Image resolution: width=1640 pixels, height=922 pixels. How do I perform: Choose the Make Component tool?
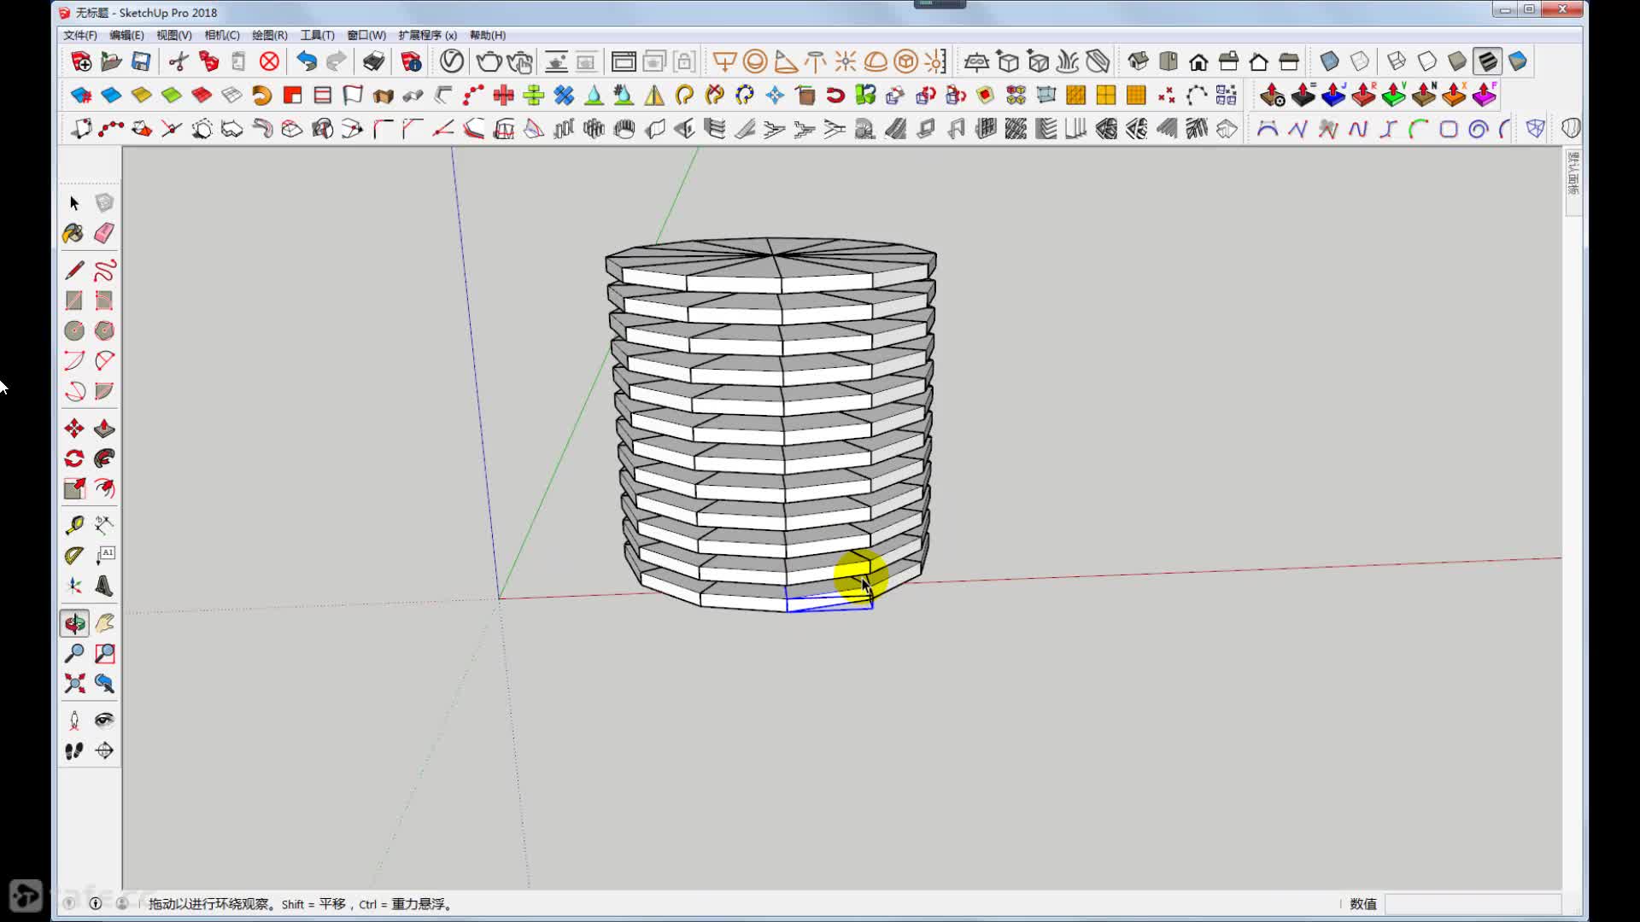point(104,203)
